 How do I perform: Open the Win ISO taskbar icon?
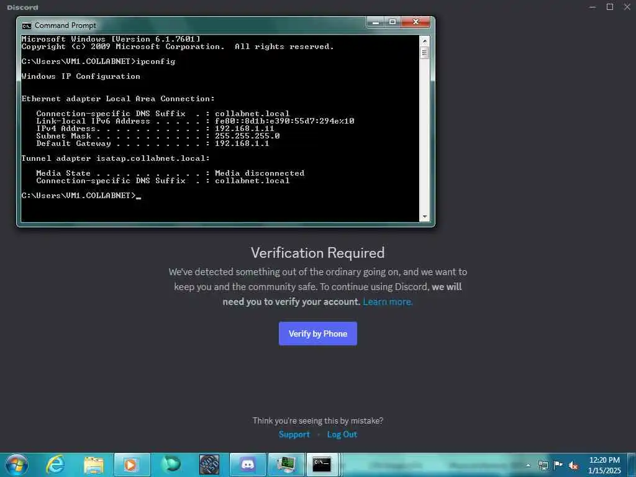coord(209,465)
